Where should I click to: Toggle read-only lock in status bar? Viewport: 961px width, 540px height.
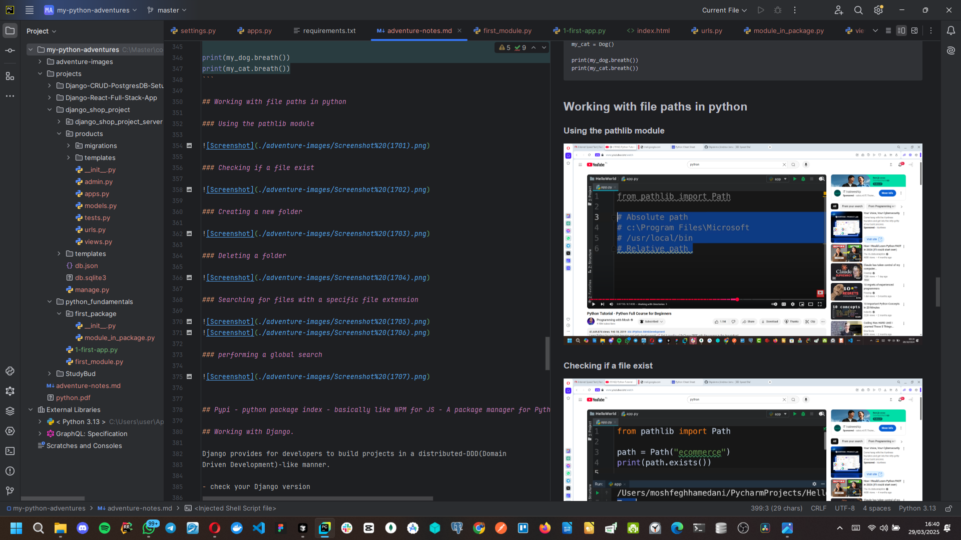(x=948, y=508)
